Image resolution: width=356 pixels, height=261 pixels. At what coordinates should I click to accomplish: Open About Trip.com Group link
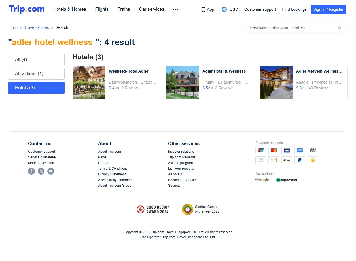point(115,186)
